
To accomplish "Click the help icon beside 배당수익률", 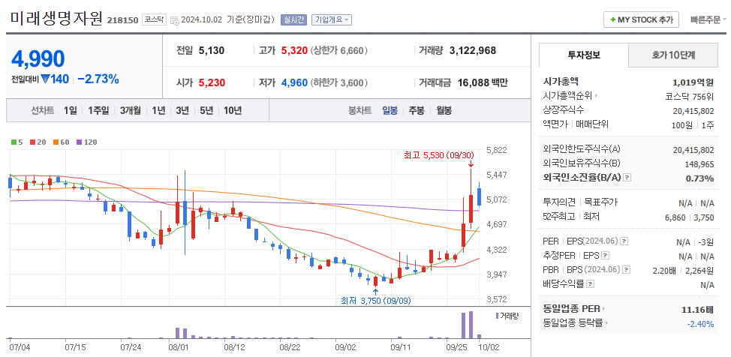I will pyautogui.click(x=590, y=283).
